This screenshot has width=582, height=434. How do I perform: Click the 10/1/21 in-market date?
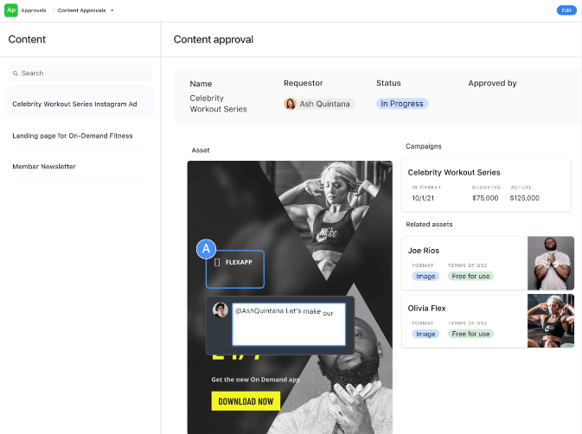423,198
